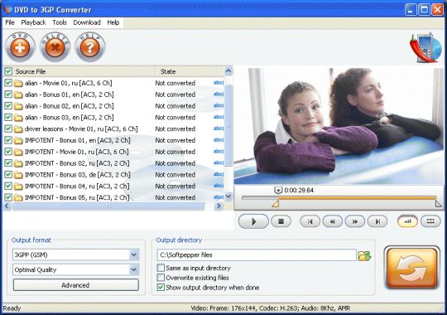The height and width of the screenshot is (315, 447).
Task: Jump to the next chapter
Action: (x=377, y=221)
